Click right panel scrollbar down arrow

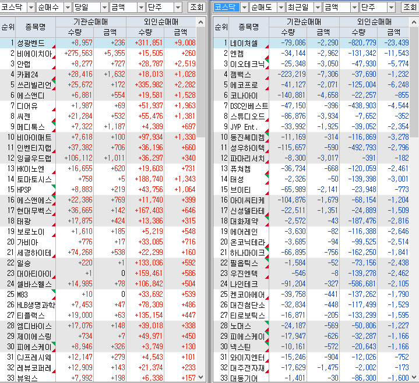[414, 377]
